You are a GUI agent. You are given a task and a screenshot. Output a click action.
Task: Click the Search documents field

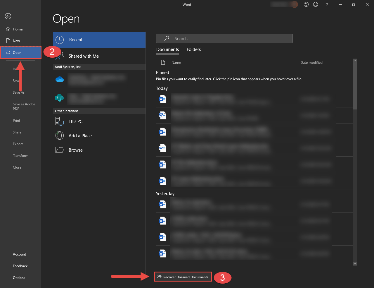click(224, 38)
